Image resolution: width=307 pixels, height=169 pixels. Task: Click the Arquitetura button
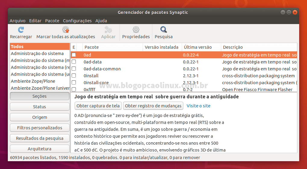(x=39, y=149)
